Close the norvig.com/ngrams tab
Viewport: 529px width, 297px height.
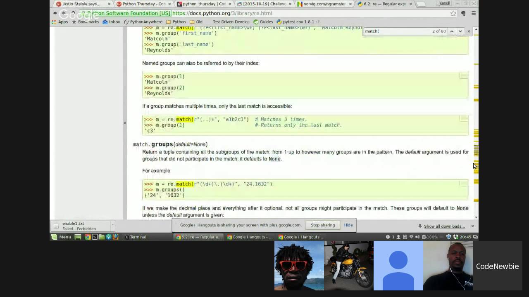[x=350, y=4]
